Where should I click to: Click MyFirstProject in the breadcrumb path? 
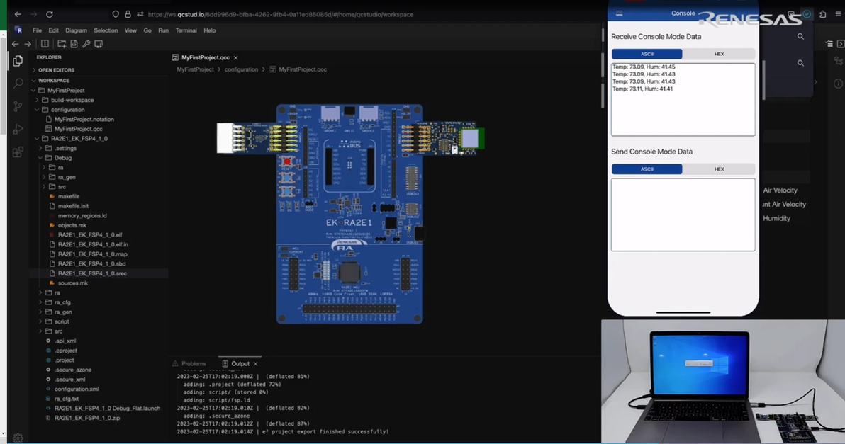click(x=195, y=69)
